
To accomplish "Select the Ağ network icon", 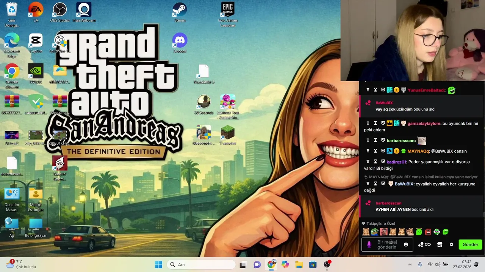I will point(12,227).
